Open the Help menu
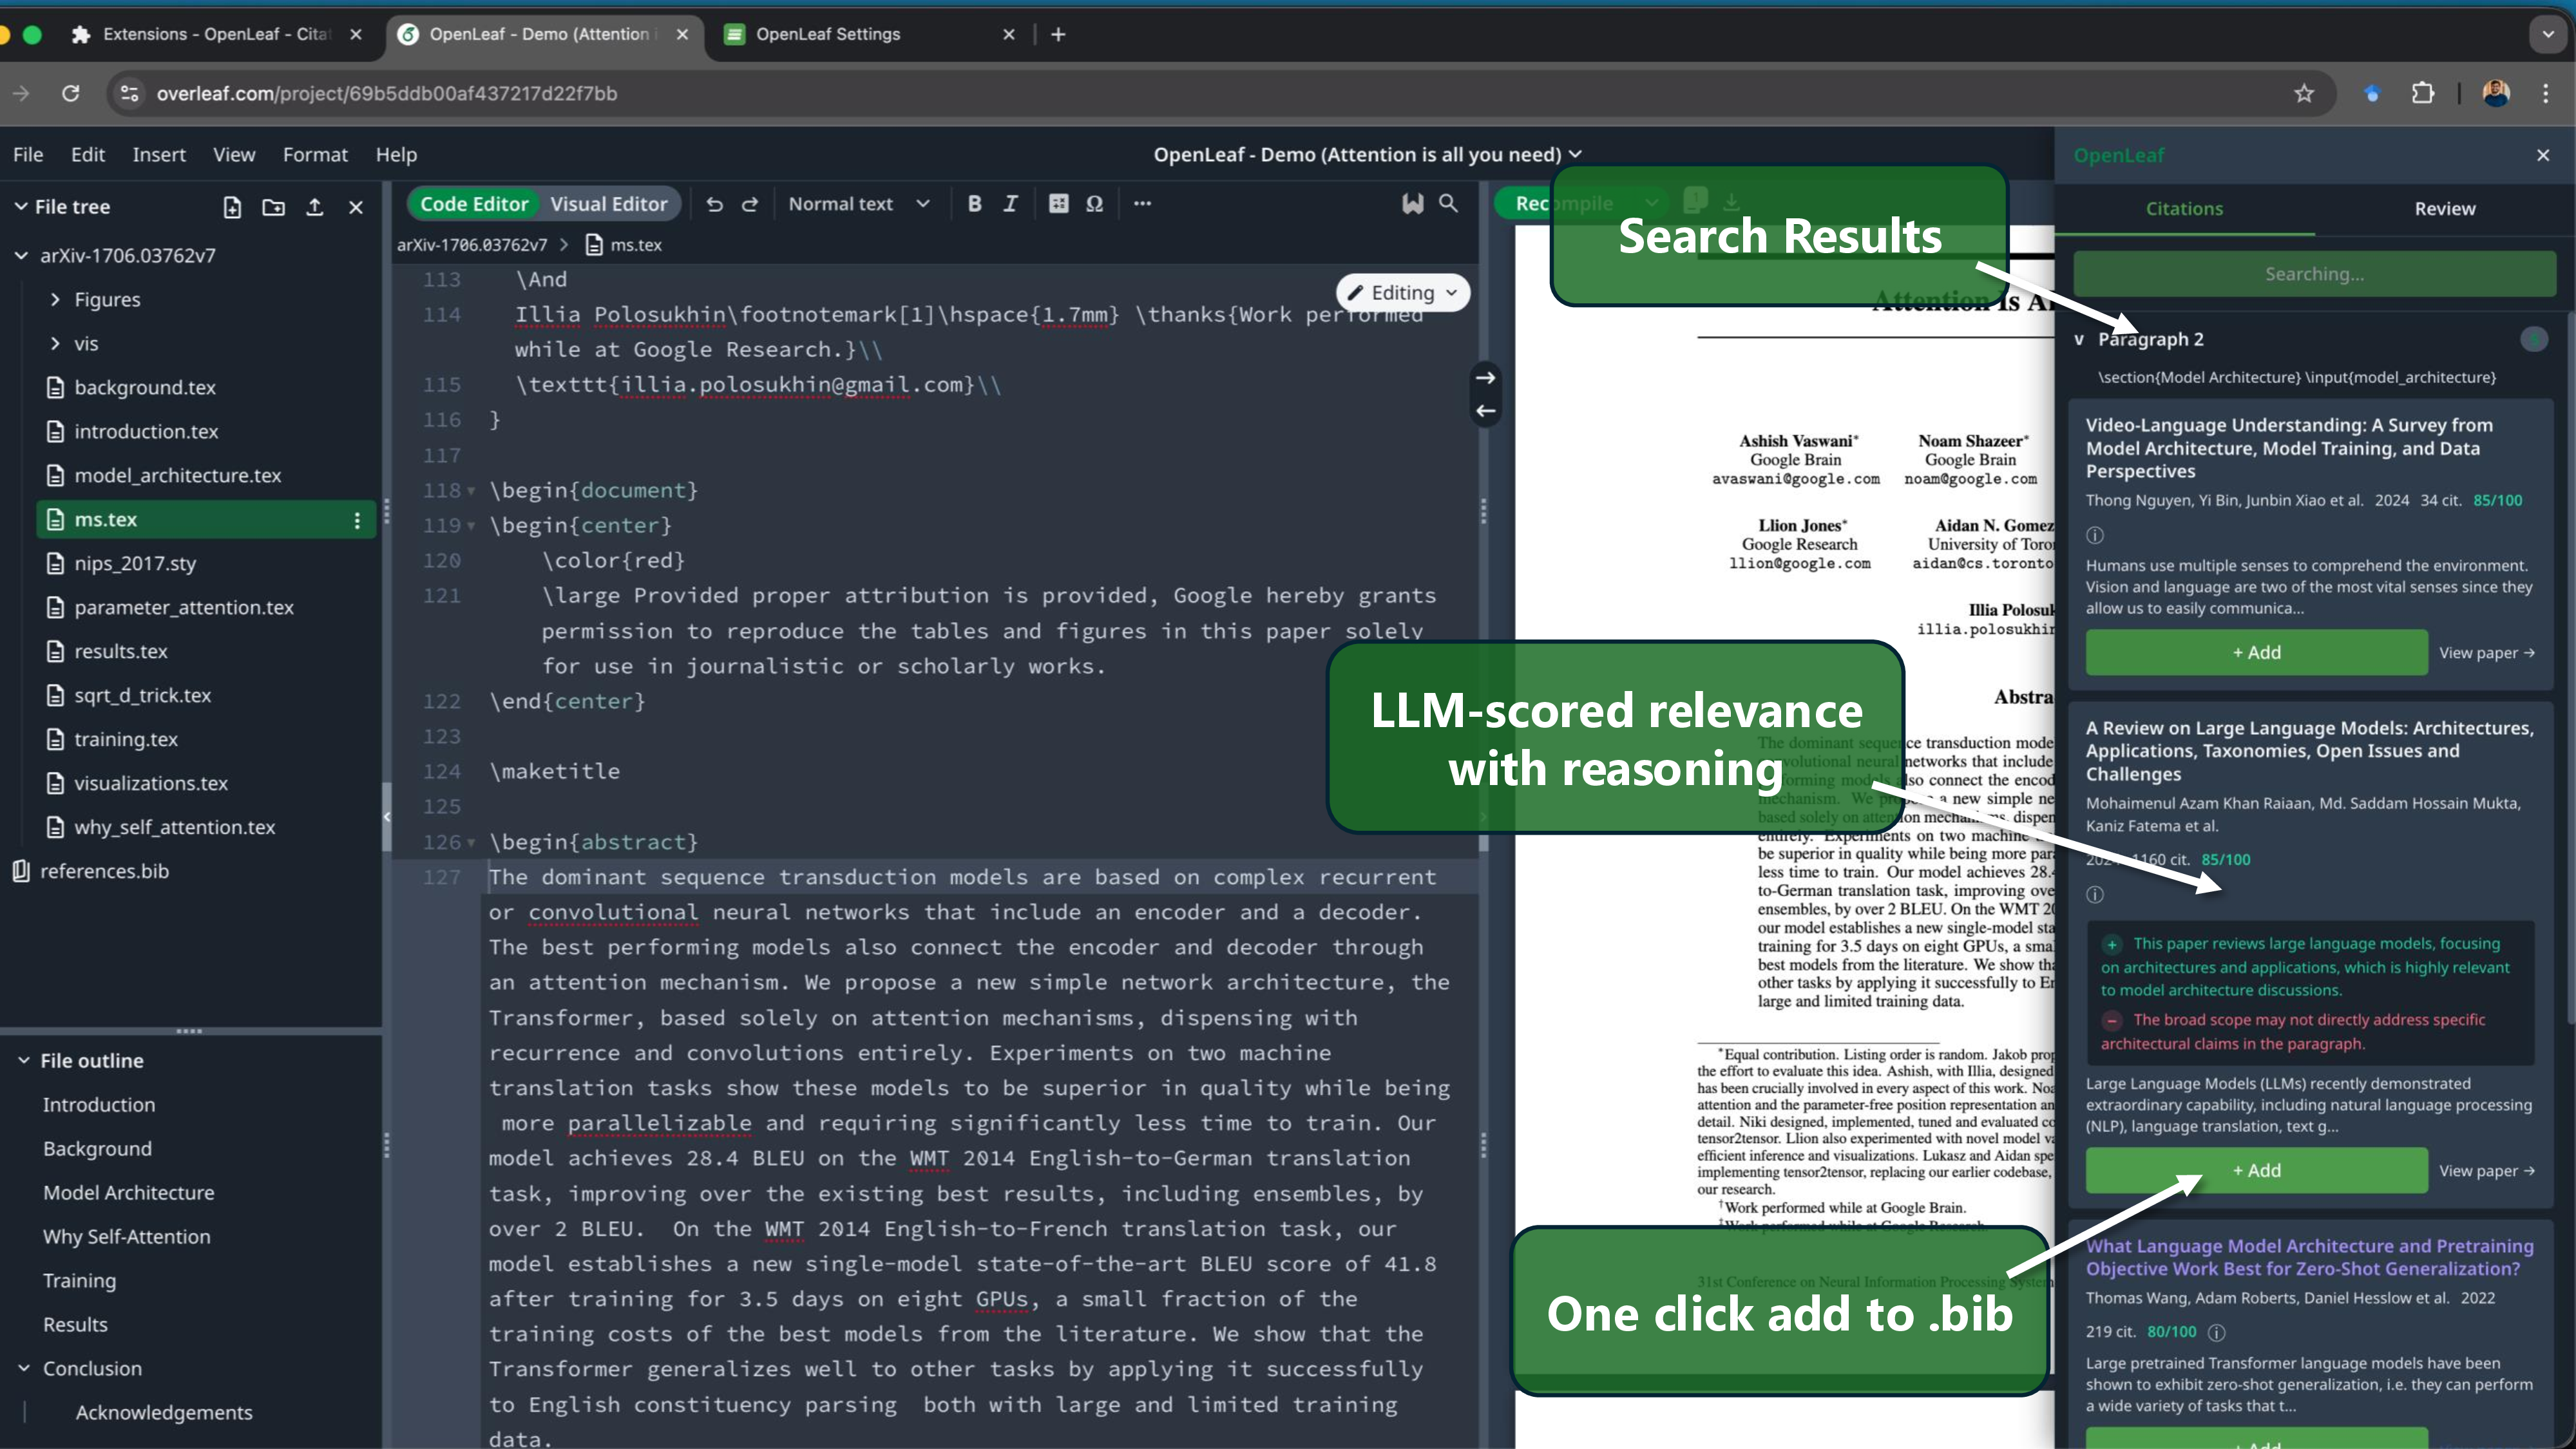This screenshot has width=2576, height=1449. [396, 155]
